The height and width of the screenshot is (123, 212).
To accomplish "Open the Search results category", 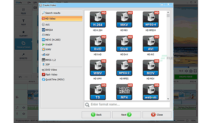I will click(x=62, y=13).
